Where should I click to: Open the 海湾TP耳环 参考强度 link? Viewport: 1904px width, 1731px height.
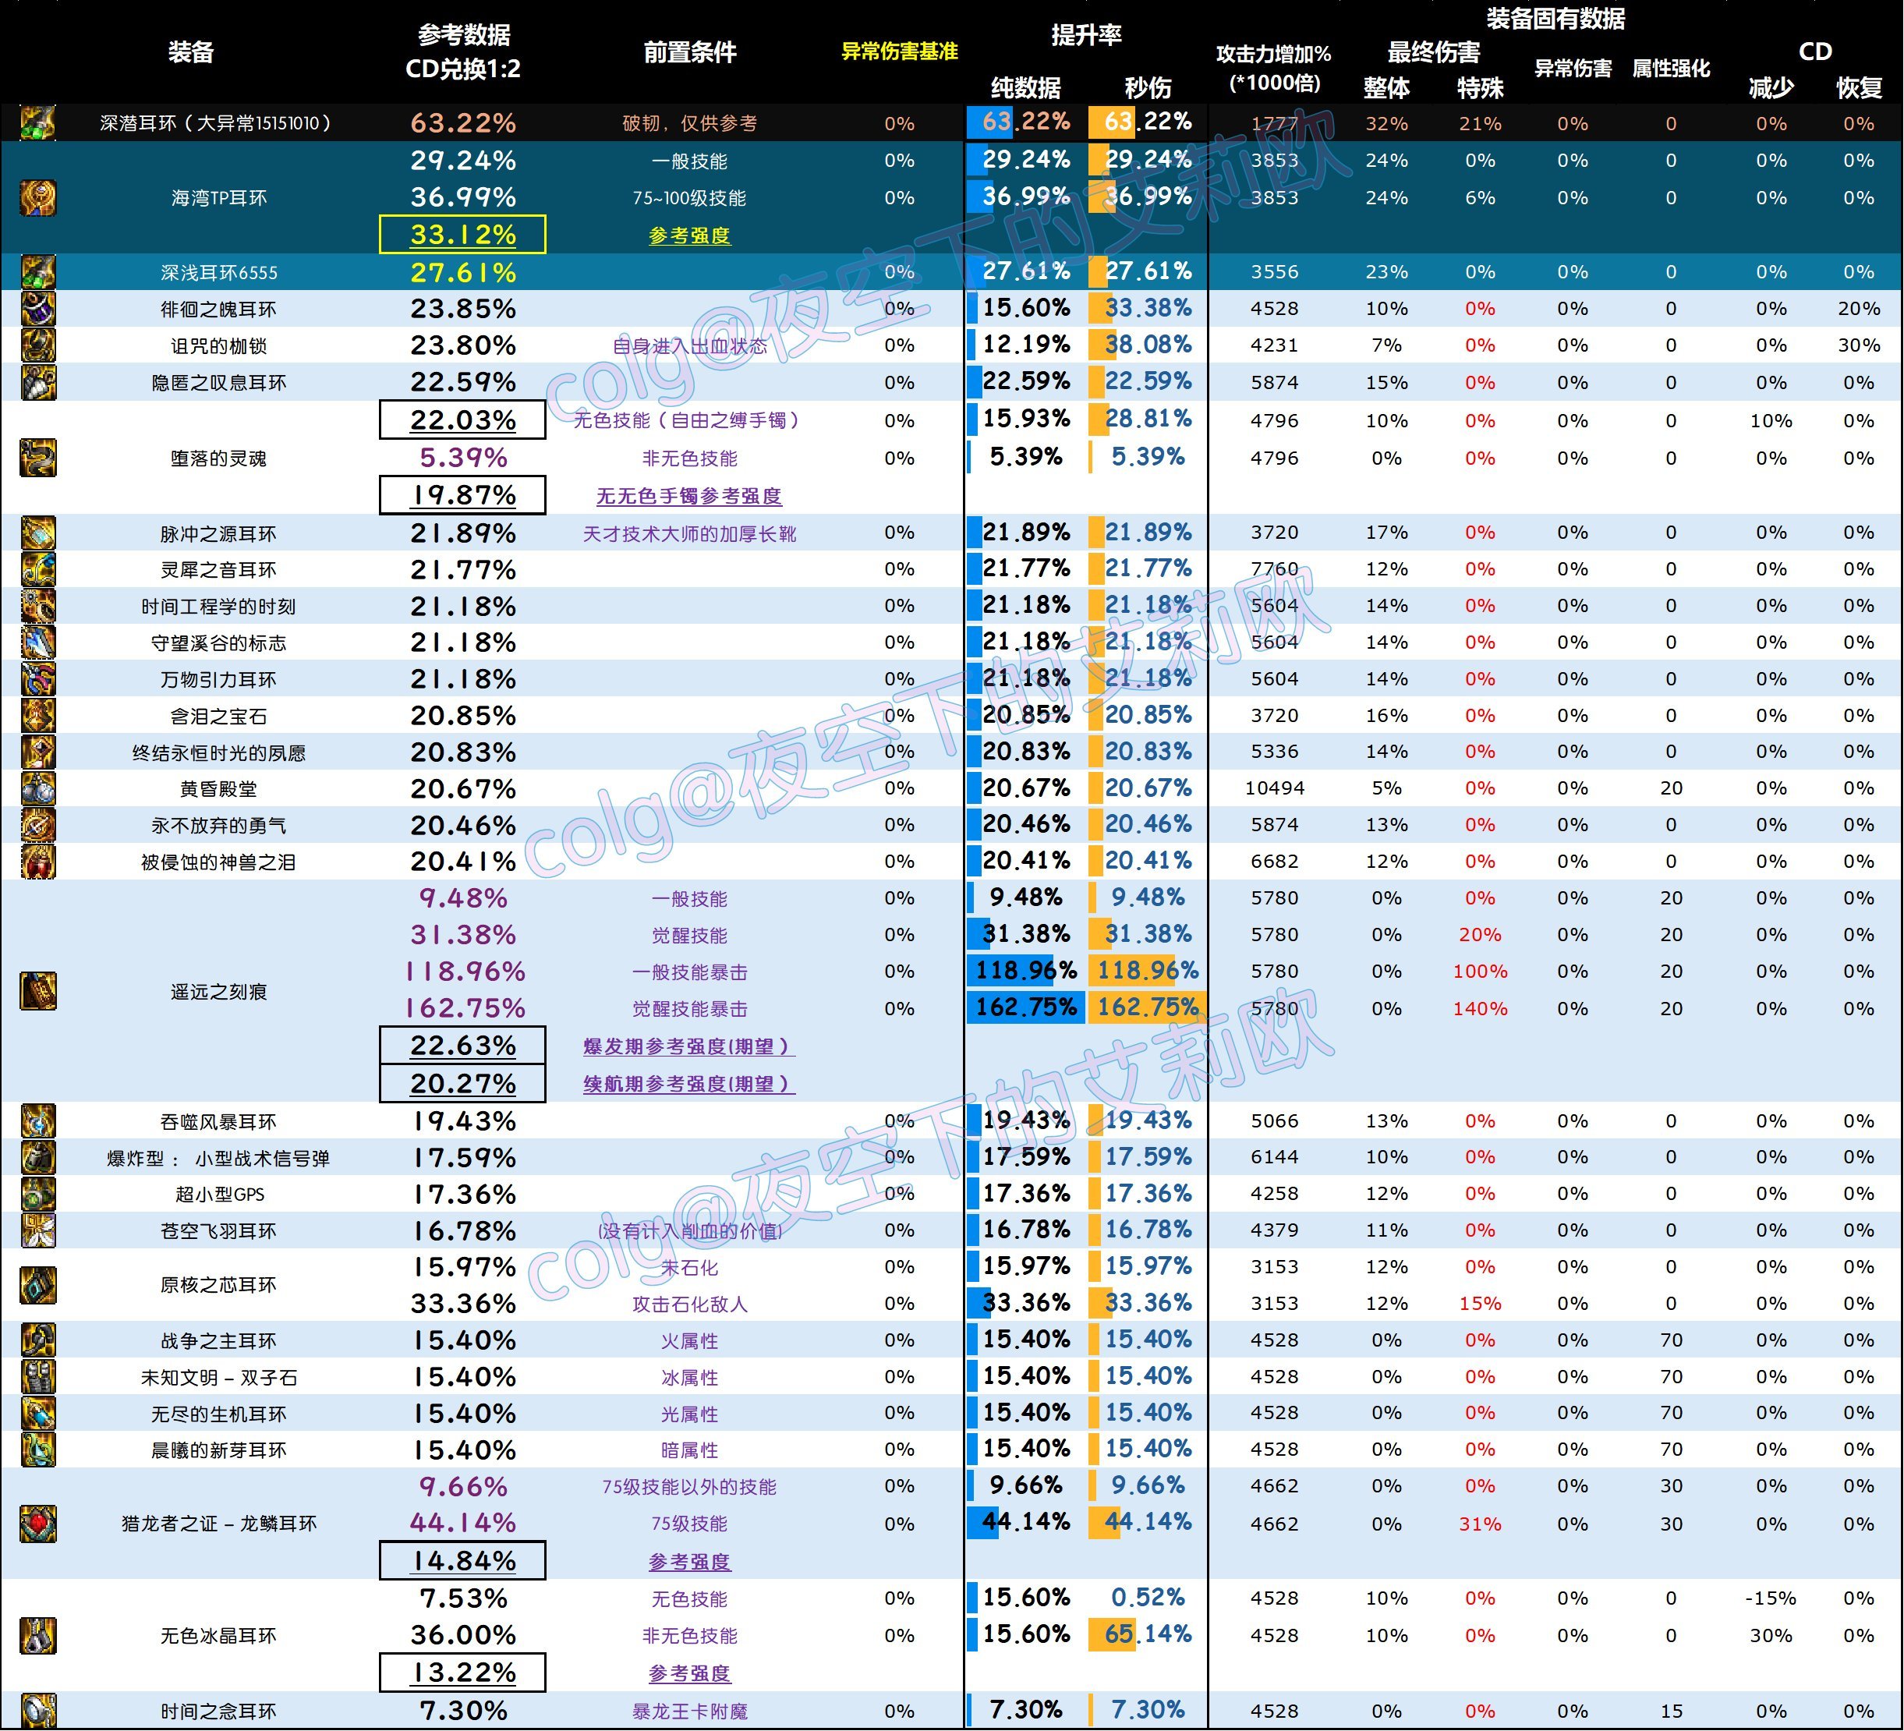689,236
